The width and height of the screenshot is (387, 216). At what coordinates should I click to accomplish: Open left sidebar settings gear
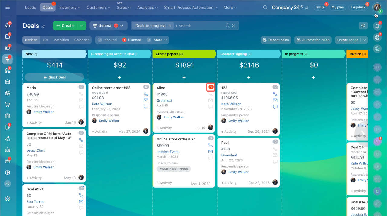coord(8,199)
